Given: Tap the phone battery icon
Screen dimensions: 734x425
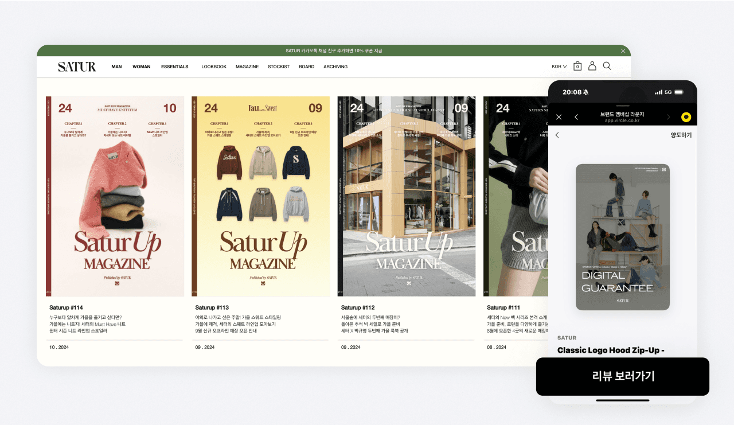Looking at the screenshot, I should (679, 92).
